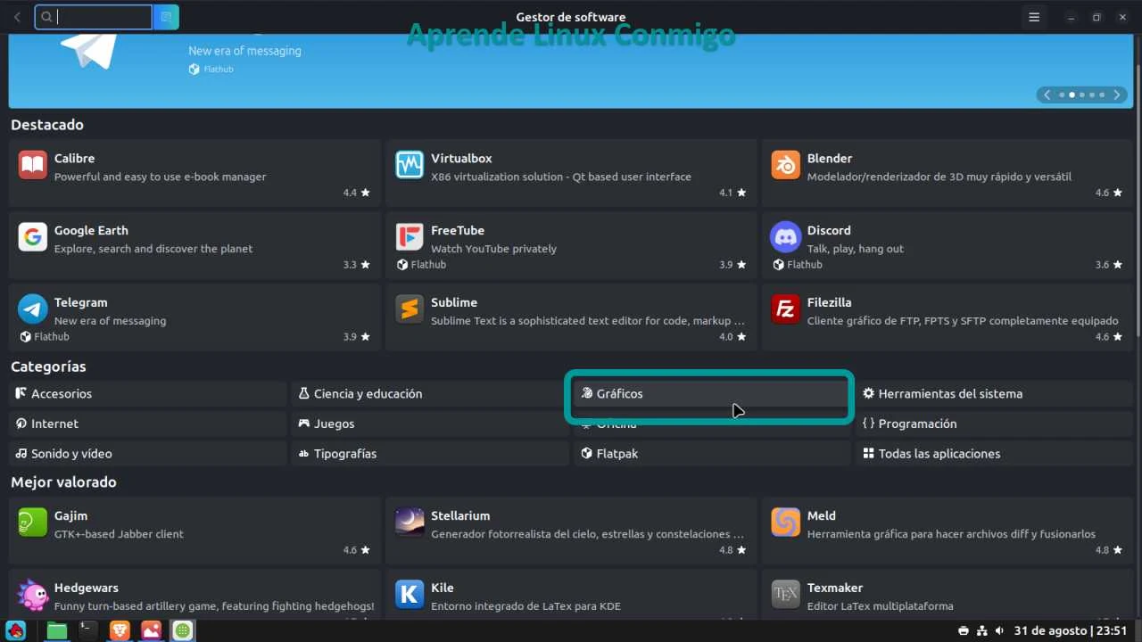The height and width of the screenshot is (642, 1142).
Task: Open the Accesorios category
Action: click(x=148, y=393)
